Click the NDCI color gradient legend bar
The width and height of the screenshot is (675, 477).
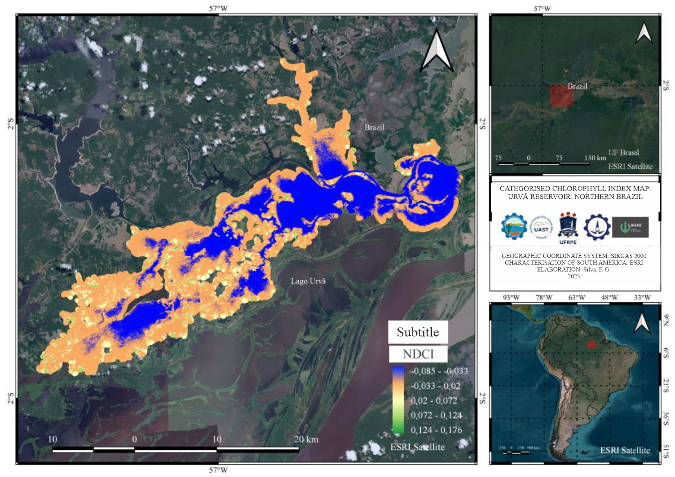click(x=398, y=400)
